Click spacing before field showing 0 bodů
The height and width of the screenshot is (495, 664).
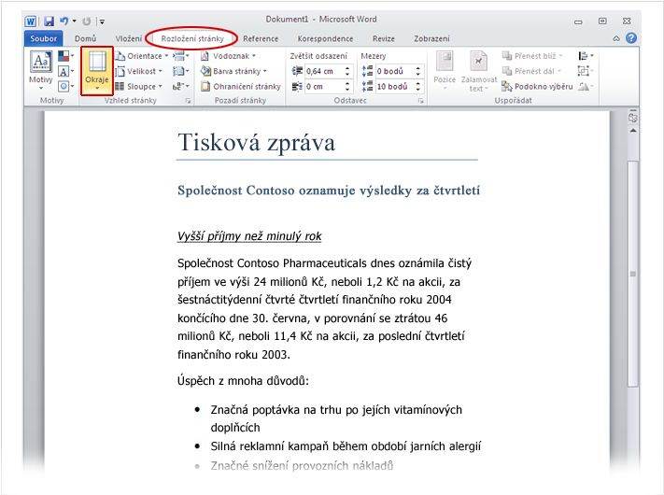pyautogui.click(x=395, y=71)
